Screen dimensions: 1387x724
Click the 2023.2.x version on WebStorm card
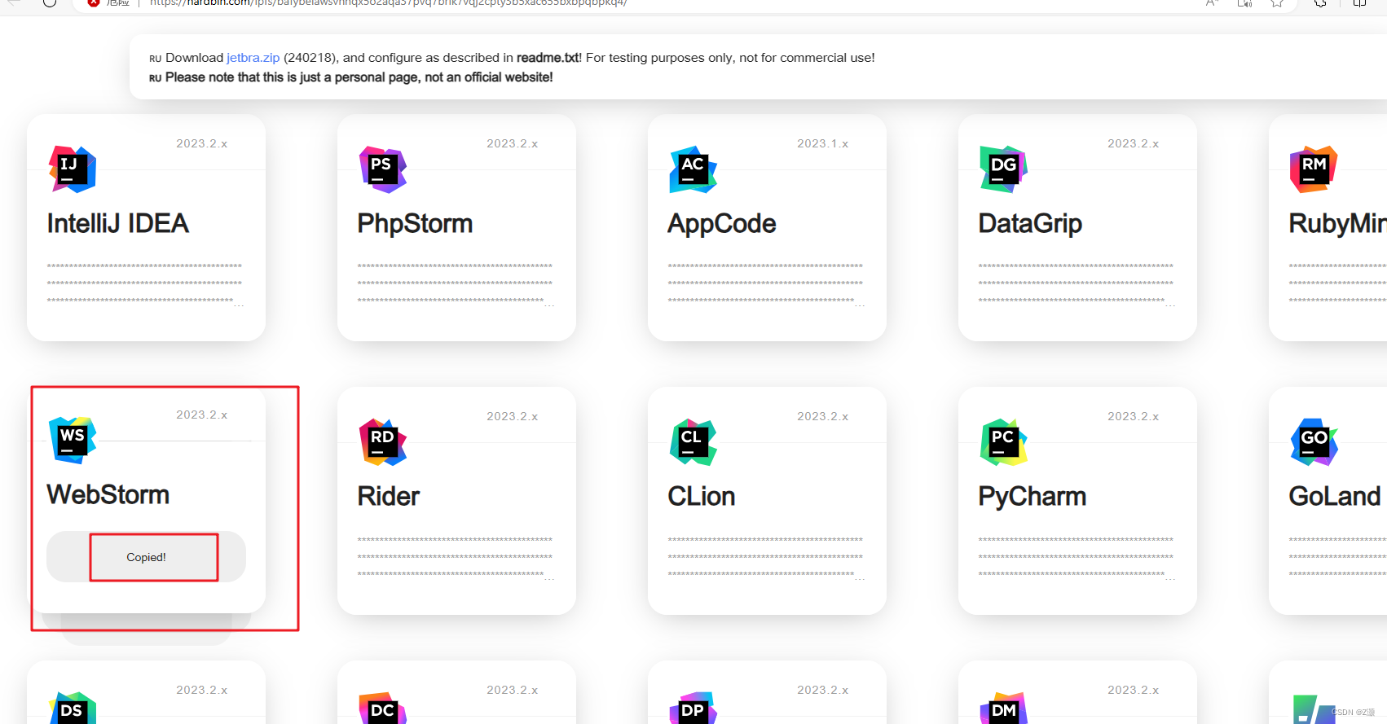[x=201, y=415]
